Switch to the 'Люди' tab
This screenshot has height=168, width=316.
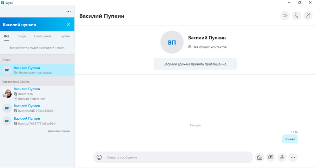[x=21, y=36]
